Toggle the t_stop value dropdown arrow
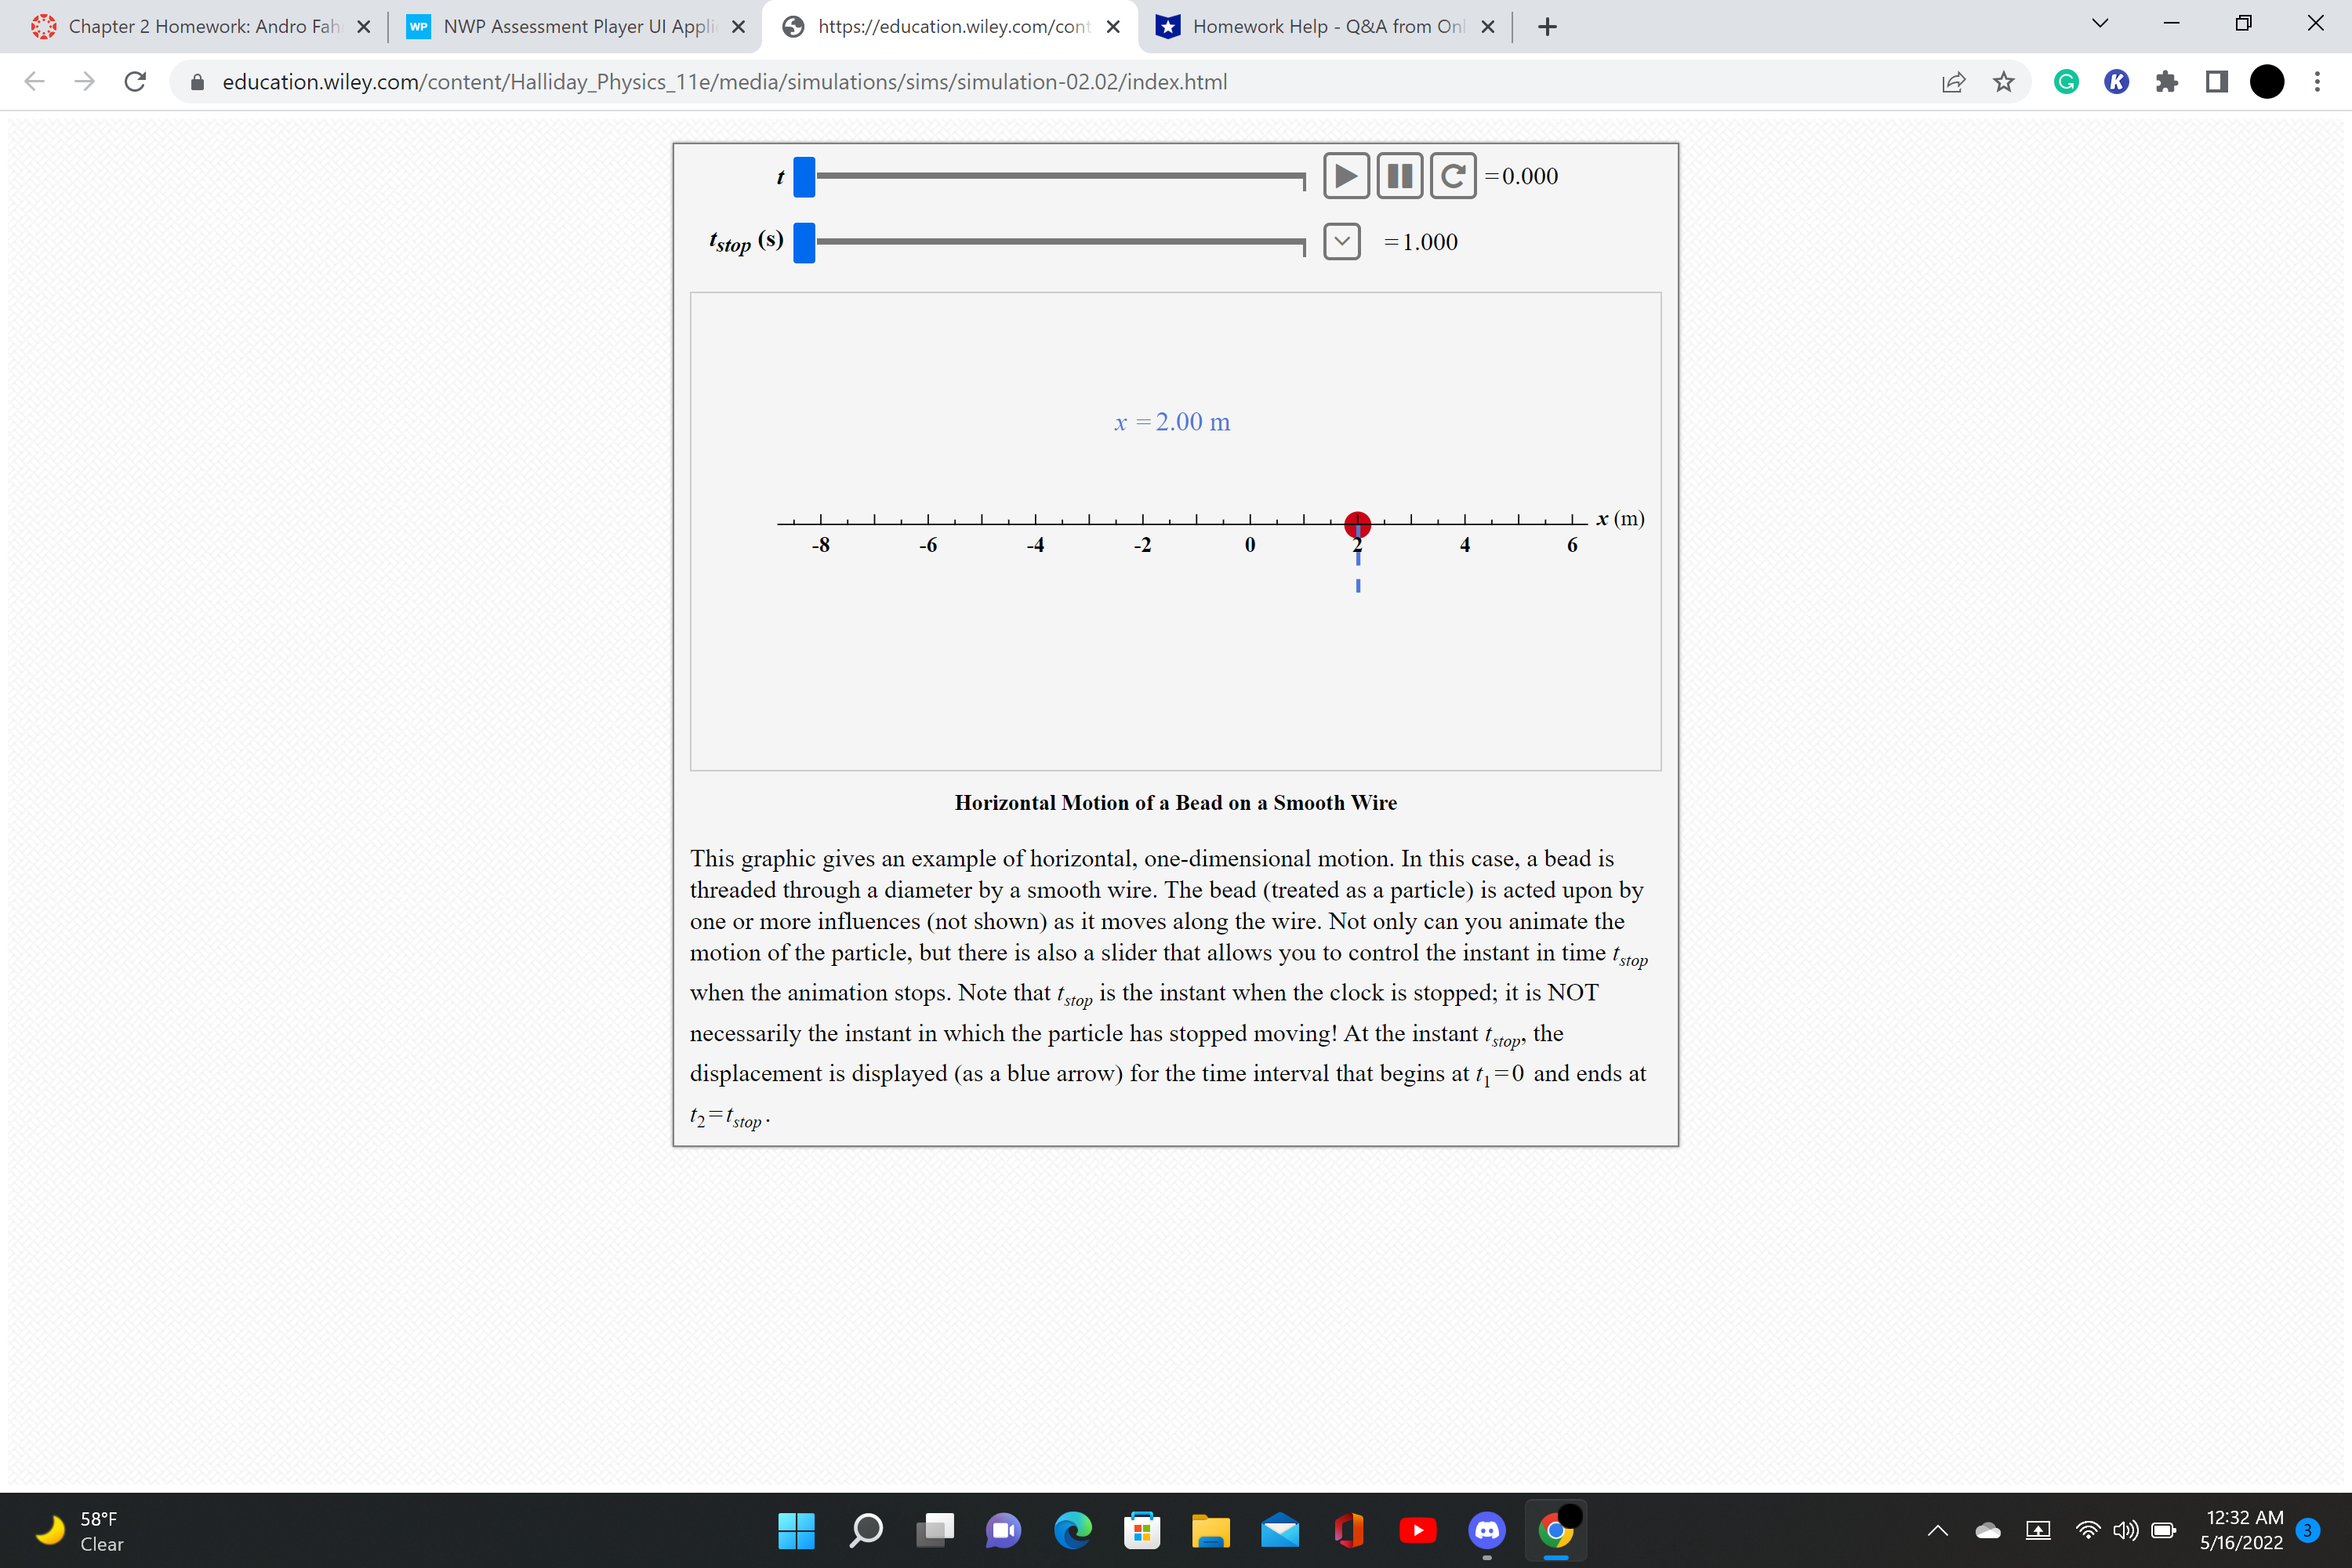Viewport: 2352px width, 1568px height. [x=1341, y=241]
